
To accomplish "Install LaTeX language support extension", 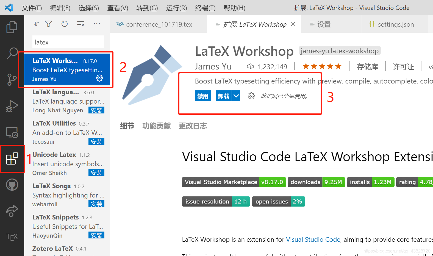I will (x=96, y=110).
